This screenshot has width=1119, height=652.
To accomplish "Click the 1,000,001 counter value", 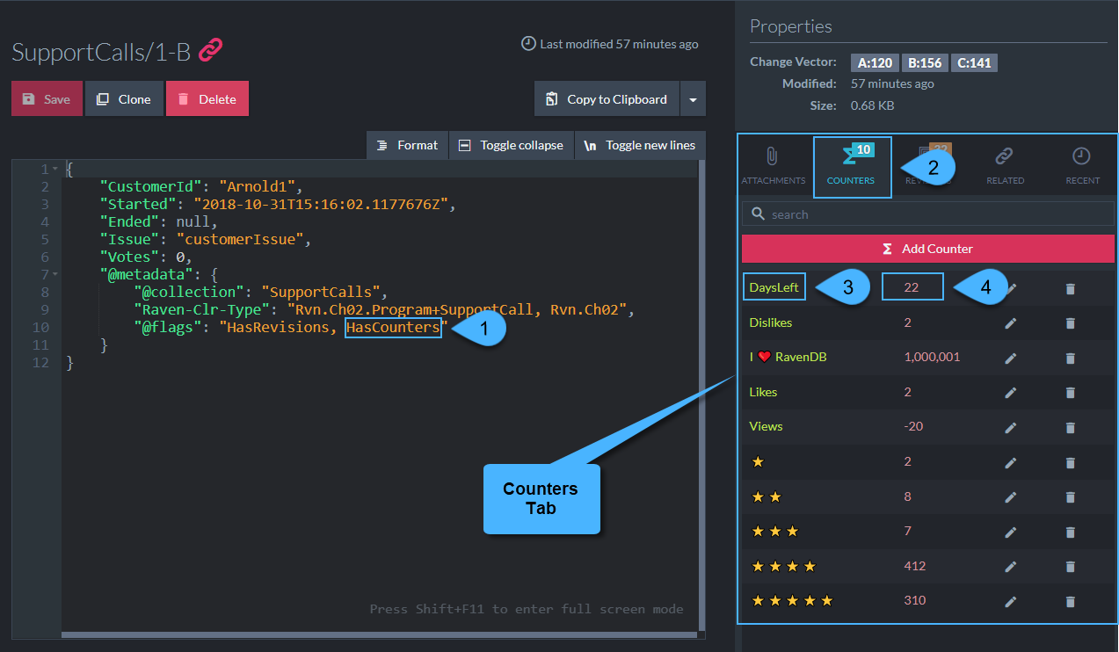I will coord(932,357).
